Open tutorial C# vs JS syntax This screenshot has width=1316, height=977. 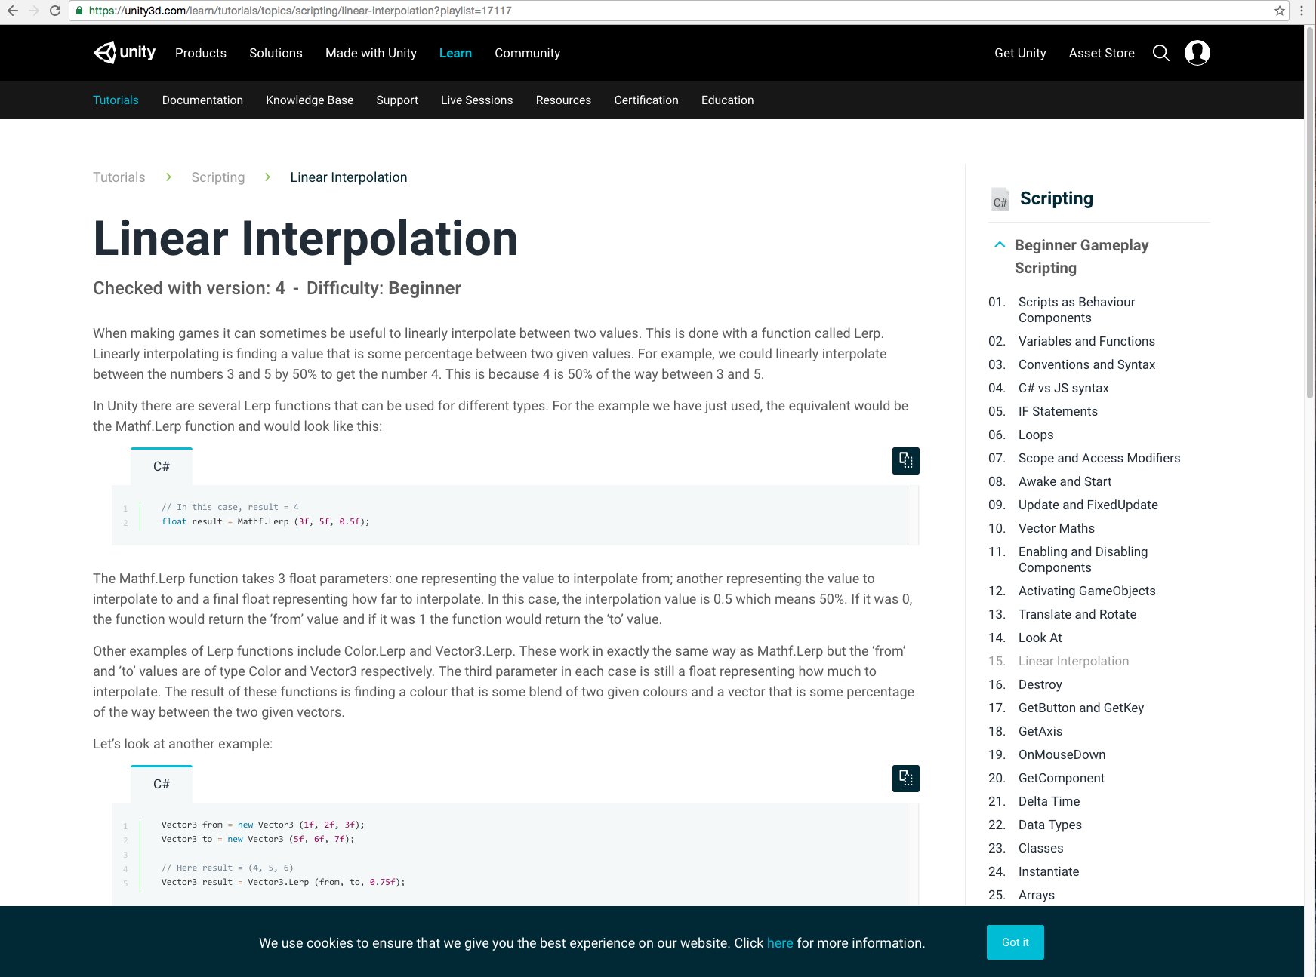[1063, 388]
